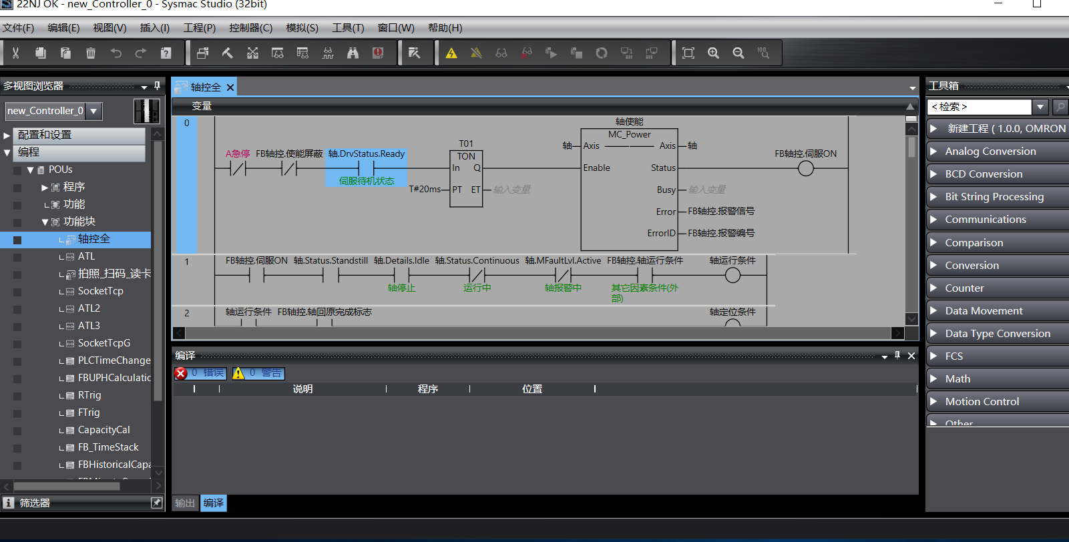Click the yellow online warning triangle icon
Image resolution: width=1069 pixels, height=542 pixels.
451,53
